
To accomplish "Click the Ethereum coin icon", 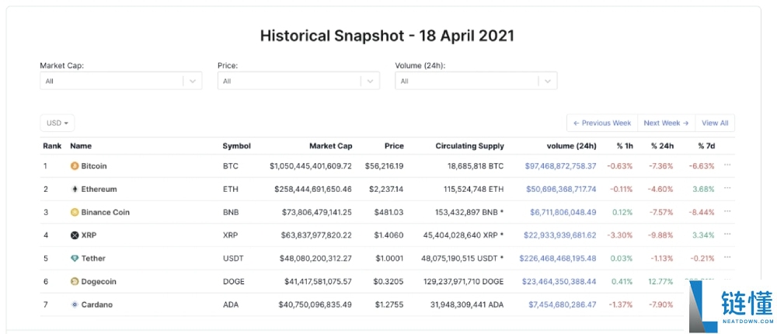I will tap(75, 190).
